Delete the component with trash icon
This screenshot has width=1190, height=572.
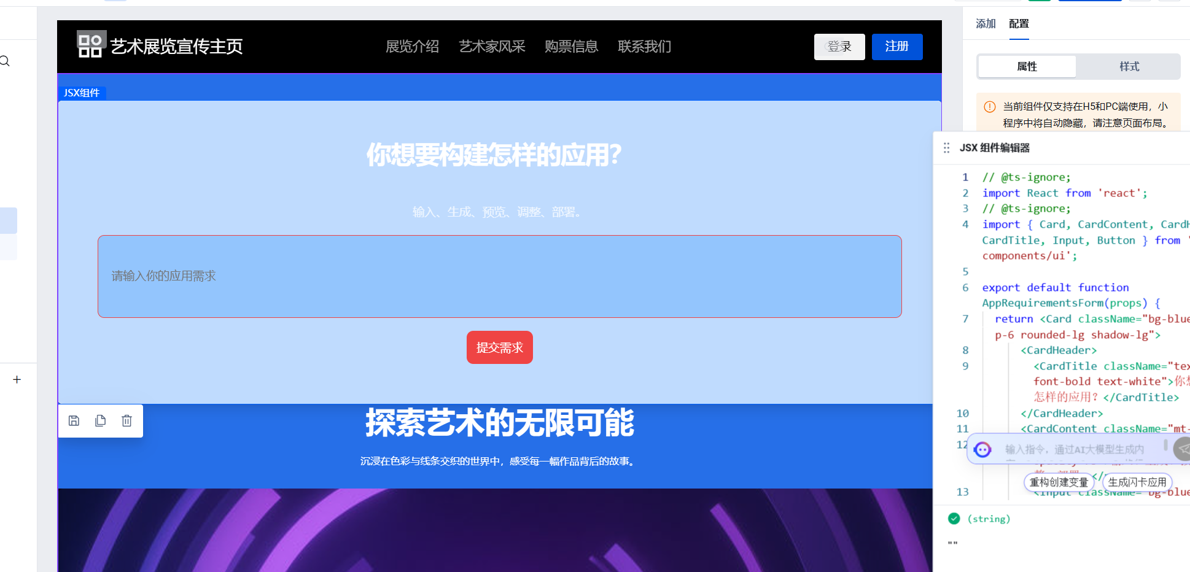tap(126, 420)
